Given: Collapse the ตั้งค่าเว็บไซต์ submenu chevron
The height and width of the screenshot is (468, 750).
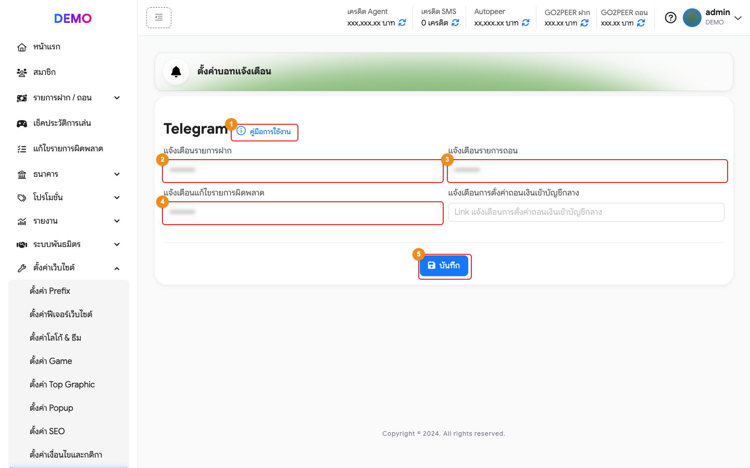Looking at the screenshot, I should click(117, 268).
